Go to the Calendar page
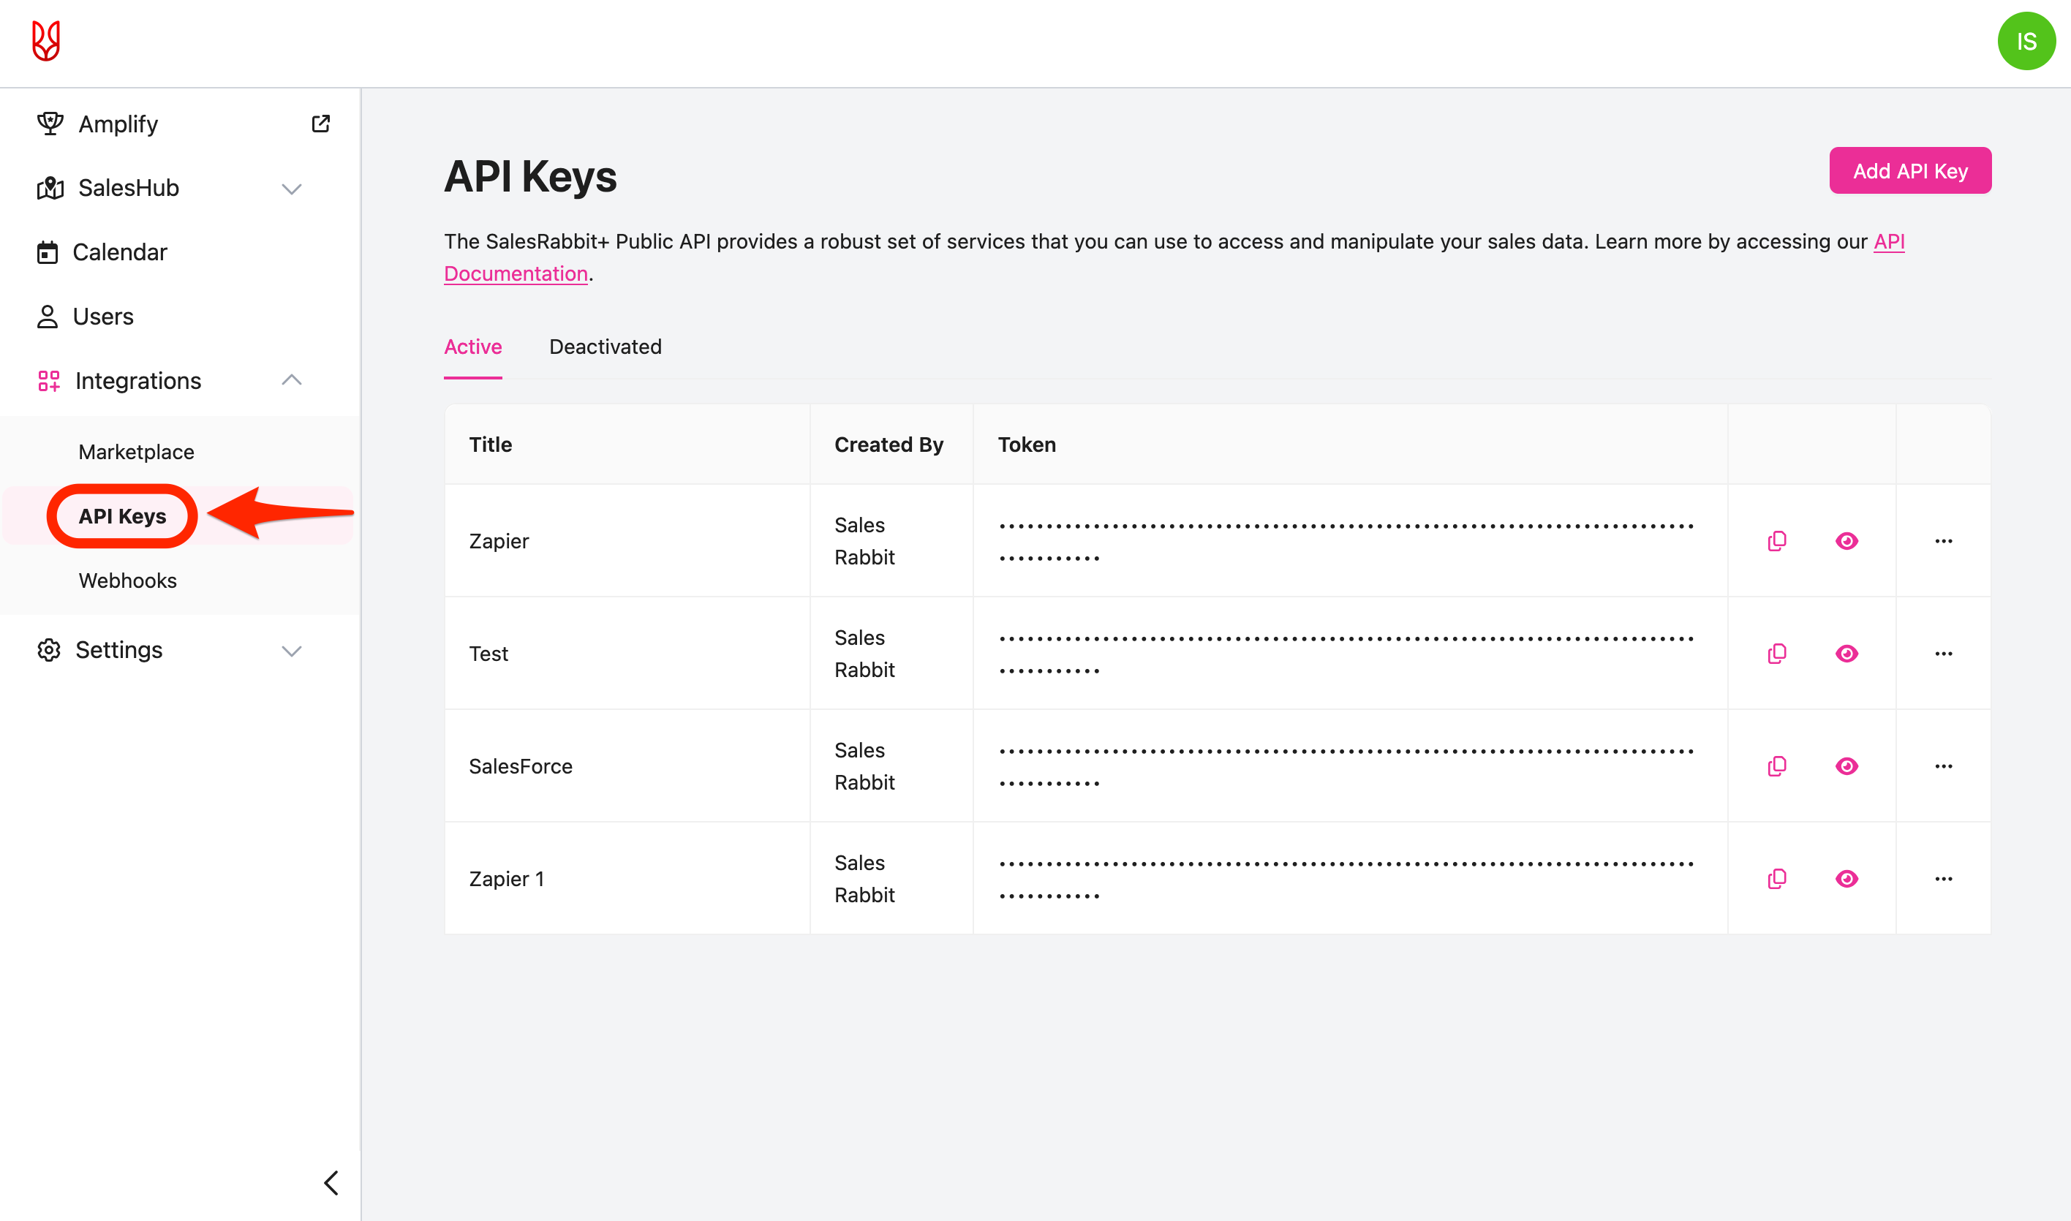The image size is (2071, 1221). pos(119,252)
